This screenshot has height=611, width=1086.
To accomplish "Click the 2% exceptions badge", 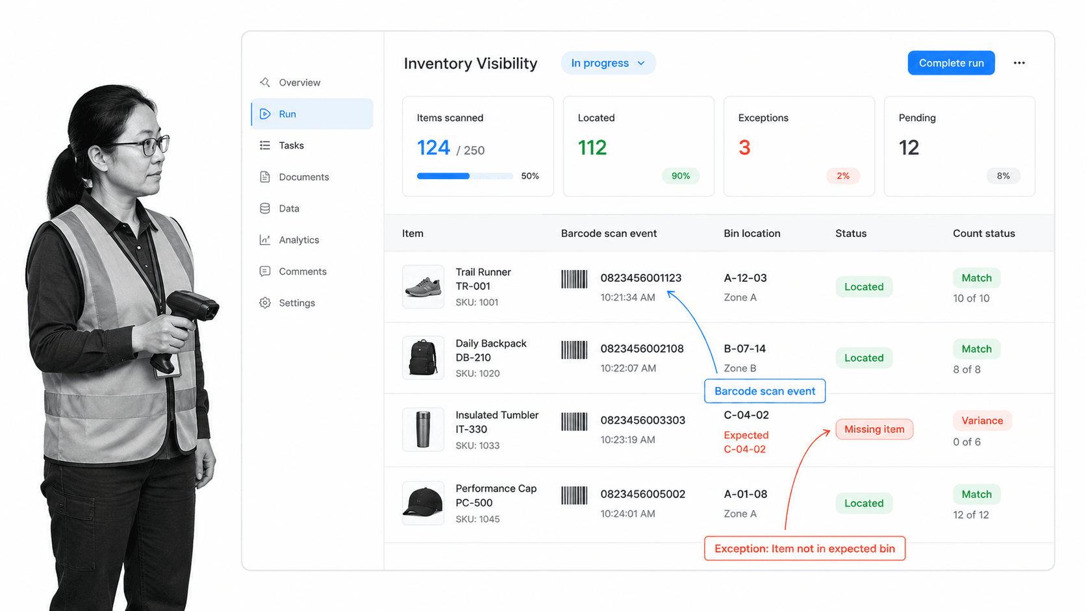I will click(x=843, y=176).
